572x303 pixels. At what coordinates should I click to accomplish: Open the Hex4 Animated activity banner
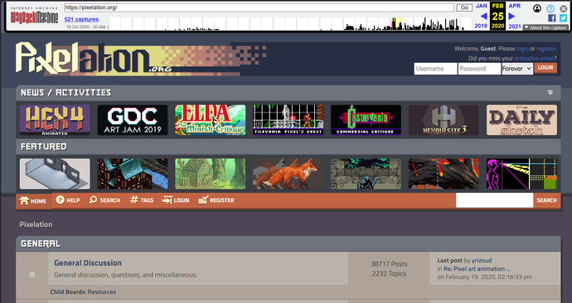pos(55,120)
